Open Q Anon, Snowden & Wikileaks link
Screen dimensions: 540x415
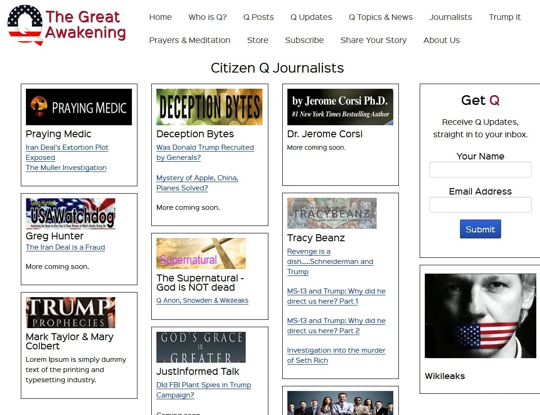pos(203,300)
